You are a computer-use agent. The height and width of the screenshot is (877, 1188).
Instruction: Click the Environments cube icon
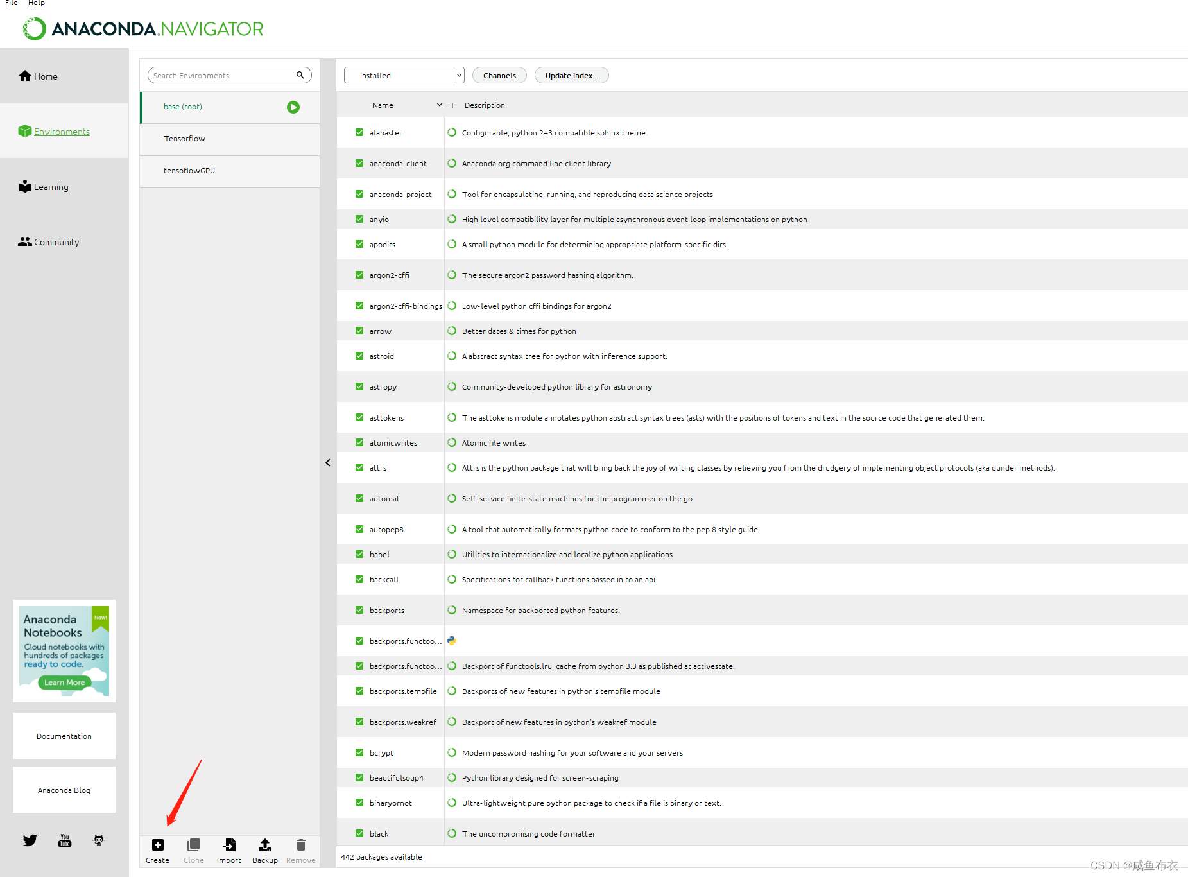(25, 131)
